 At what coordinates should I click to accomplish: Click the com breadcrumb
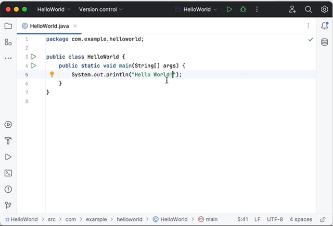pyautogui.click(x=71, y=219)
